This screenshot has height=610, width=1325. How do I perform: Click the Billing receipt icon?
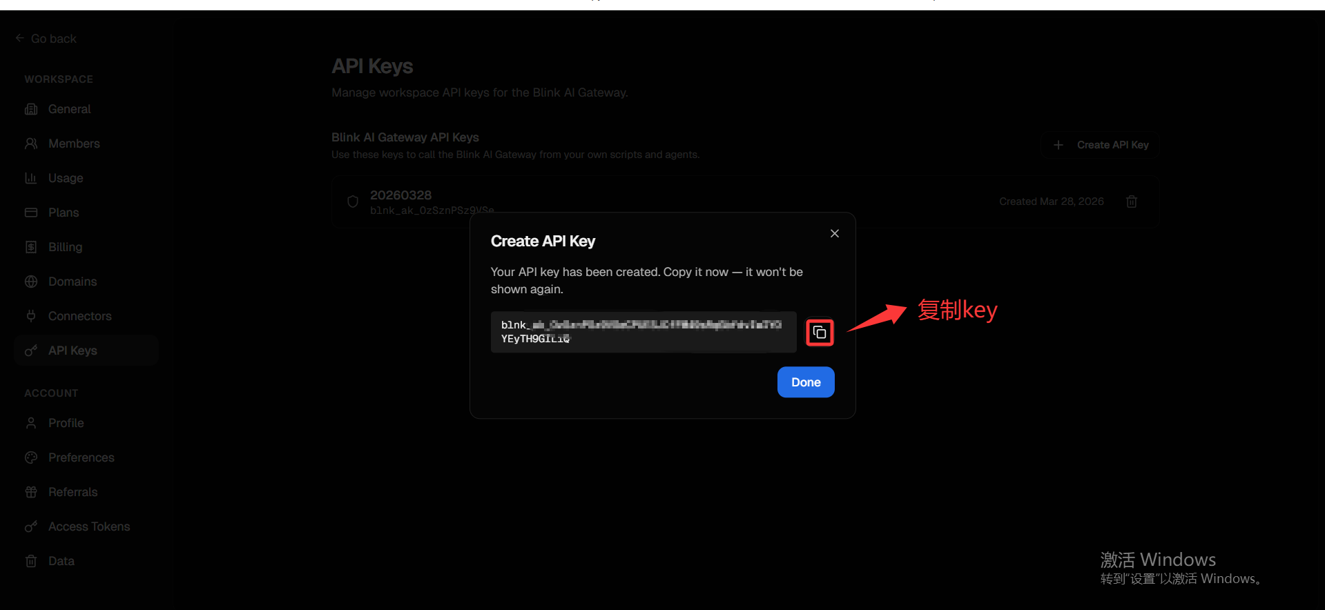[31, 247]
